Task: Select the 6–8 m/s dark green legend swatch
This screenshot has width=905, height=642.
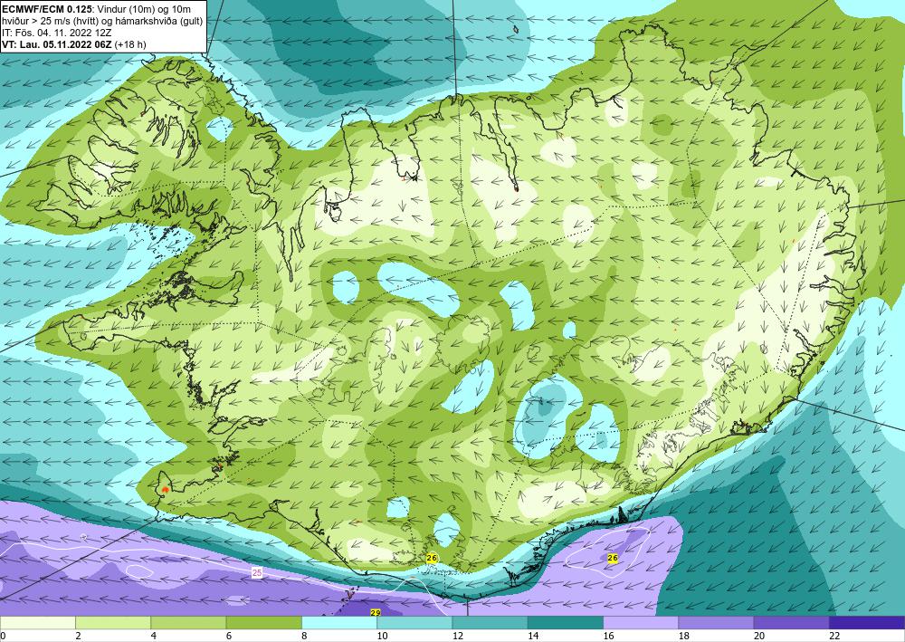Action: [x=263, y=623]
